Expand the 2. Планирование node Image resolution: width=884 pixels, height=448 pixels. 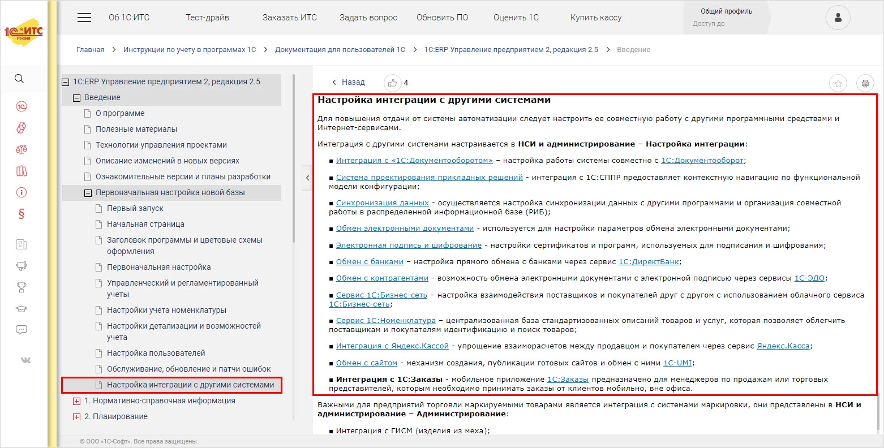click(77, 417)
